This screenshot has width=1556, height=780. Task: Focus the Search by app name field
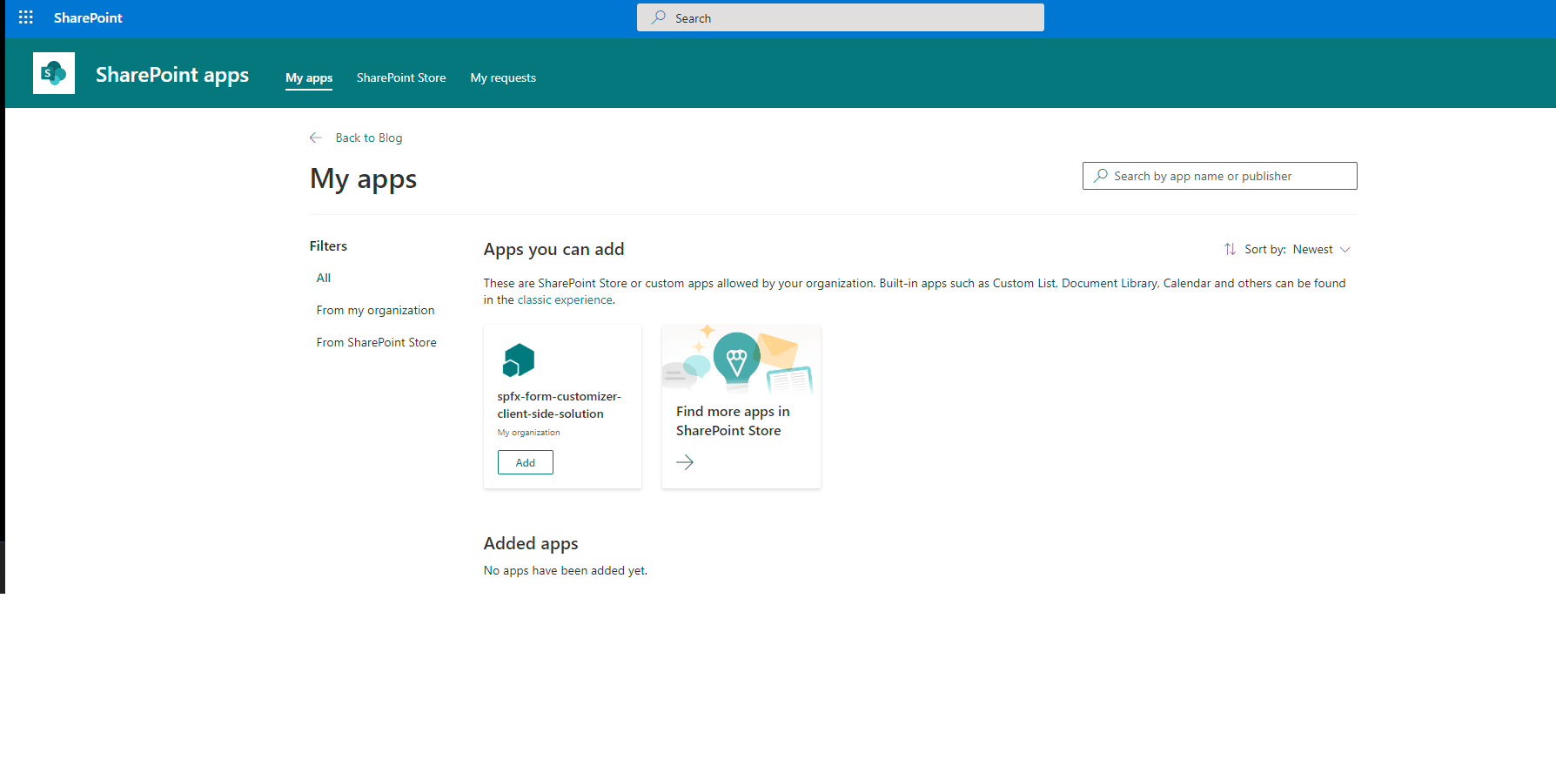[1220, 176]
